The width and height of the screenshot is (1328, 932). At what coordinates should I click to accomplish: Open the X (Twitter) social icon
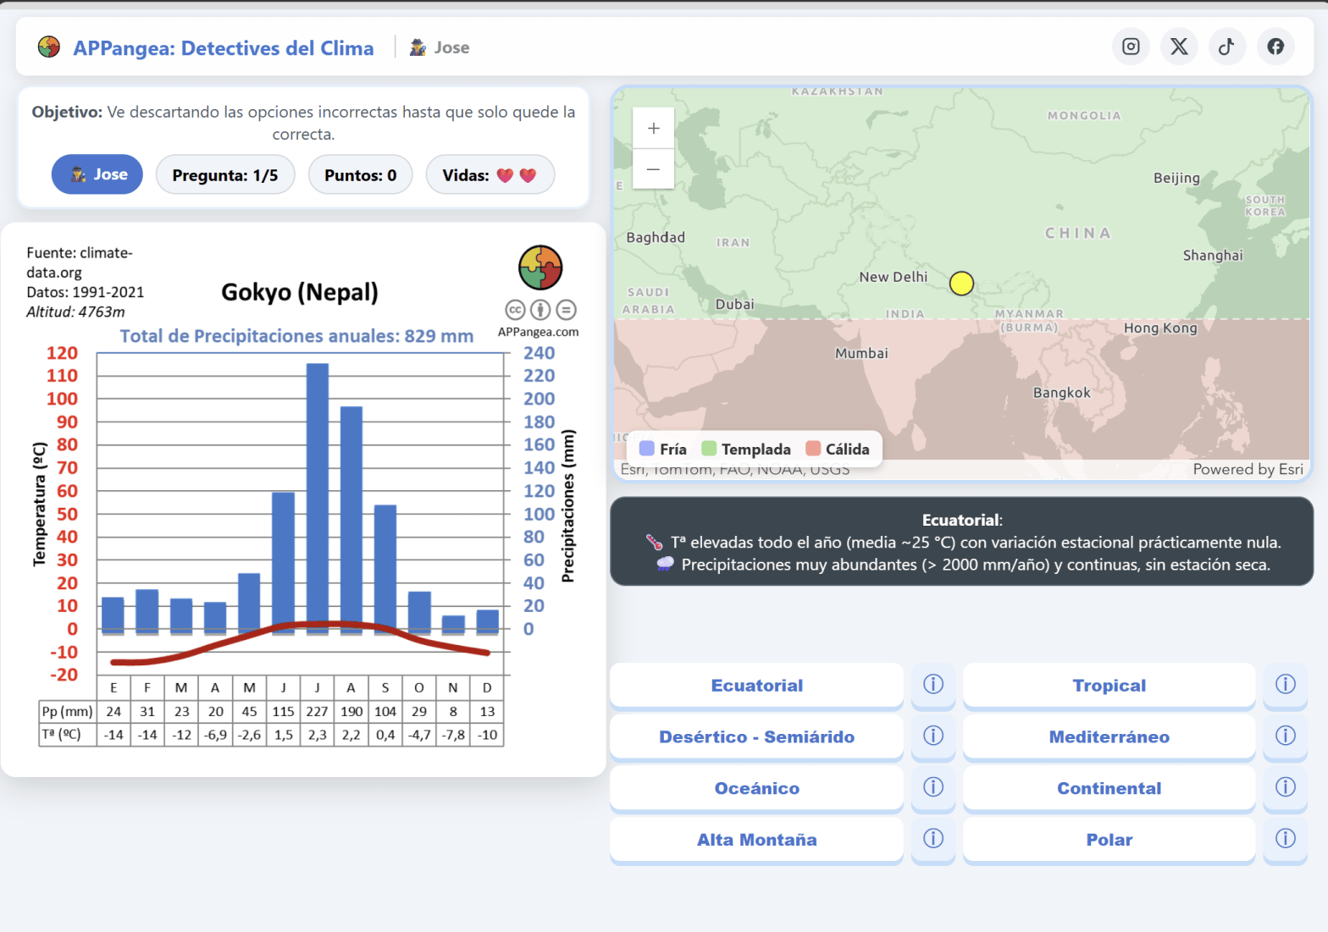click(x=1179, y=47)
